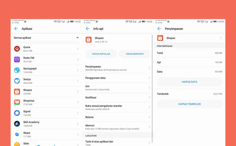Go back from the Info apl screen

[x=88, y=29]
